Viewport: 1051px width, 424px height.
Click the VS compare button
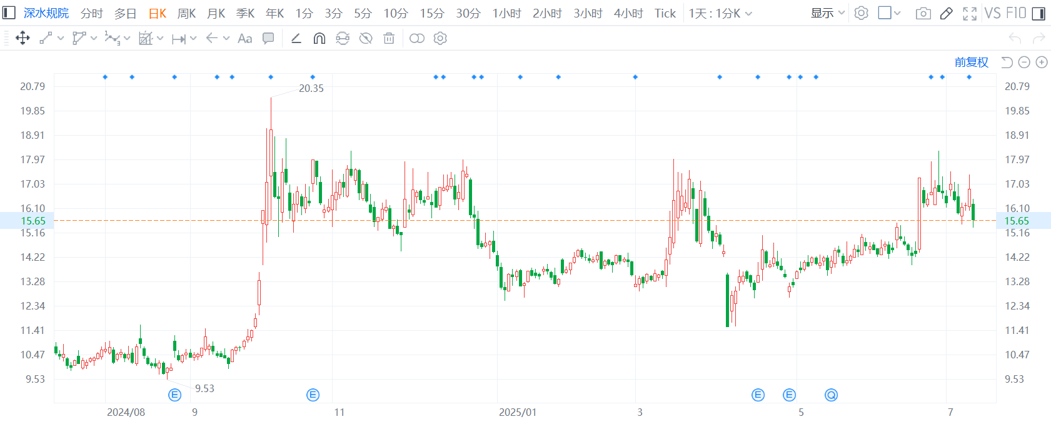click(993, 13)
